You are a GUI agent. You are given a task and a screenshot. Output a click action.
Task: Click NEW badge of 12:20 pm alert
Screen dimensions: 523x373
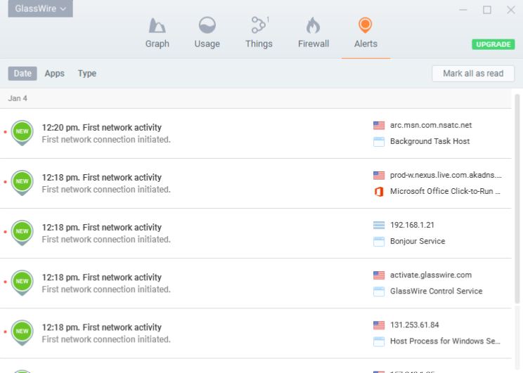[x=22, y=132]
